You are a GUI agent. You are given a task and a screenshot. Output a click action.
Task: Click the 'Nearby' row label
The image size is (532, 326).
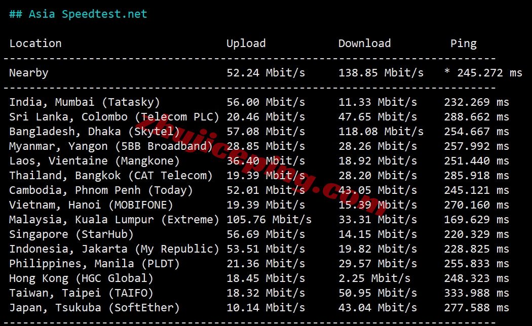coord(29,73)
